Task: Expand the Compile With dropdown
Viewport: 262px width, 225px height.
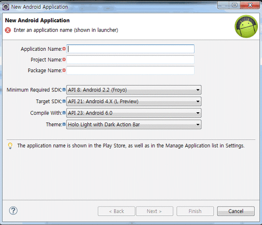Action: pos(134,113)
